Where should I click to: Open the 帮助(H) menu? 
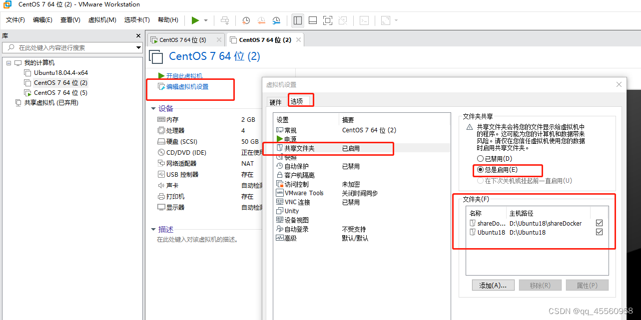pos(168,20)
